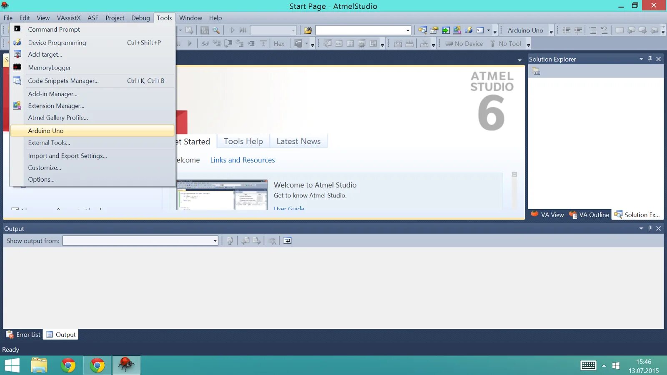This screenshot has height=375, width=667.
Task: Click the open-folder icon beside search combo
Action: (x=308, y=30)
